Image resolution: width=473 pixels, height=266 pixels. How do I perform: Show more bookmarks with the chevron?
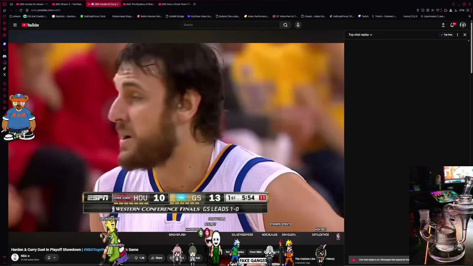pos(470,16)
